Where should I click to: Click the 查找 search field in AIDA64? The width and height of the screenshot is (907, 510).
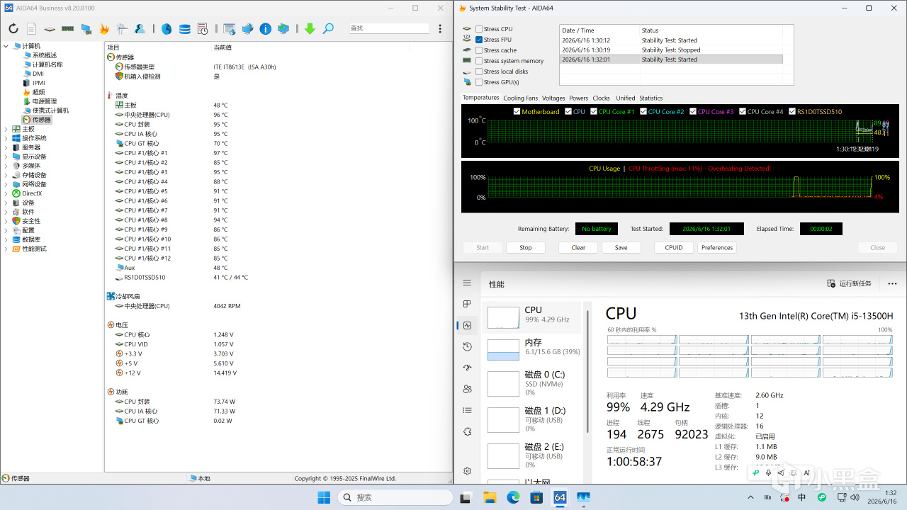[389, 28]
